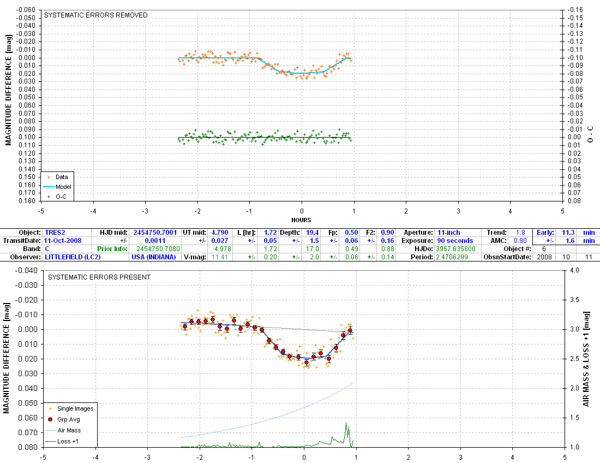Screen dimensions: 600x463
Task: Click the V-mag uncertainty value '0.20'
Action: click(x=270, y=257)
